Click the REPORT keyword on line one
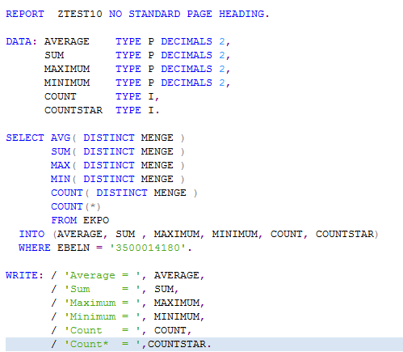Viewport: 403px width, 352px height. (25, 14)
